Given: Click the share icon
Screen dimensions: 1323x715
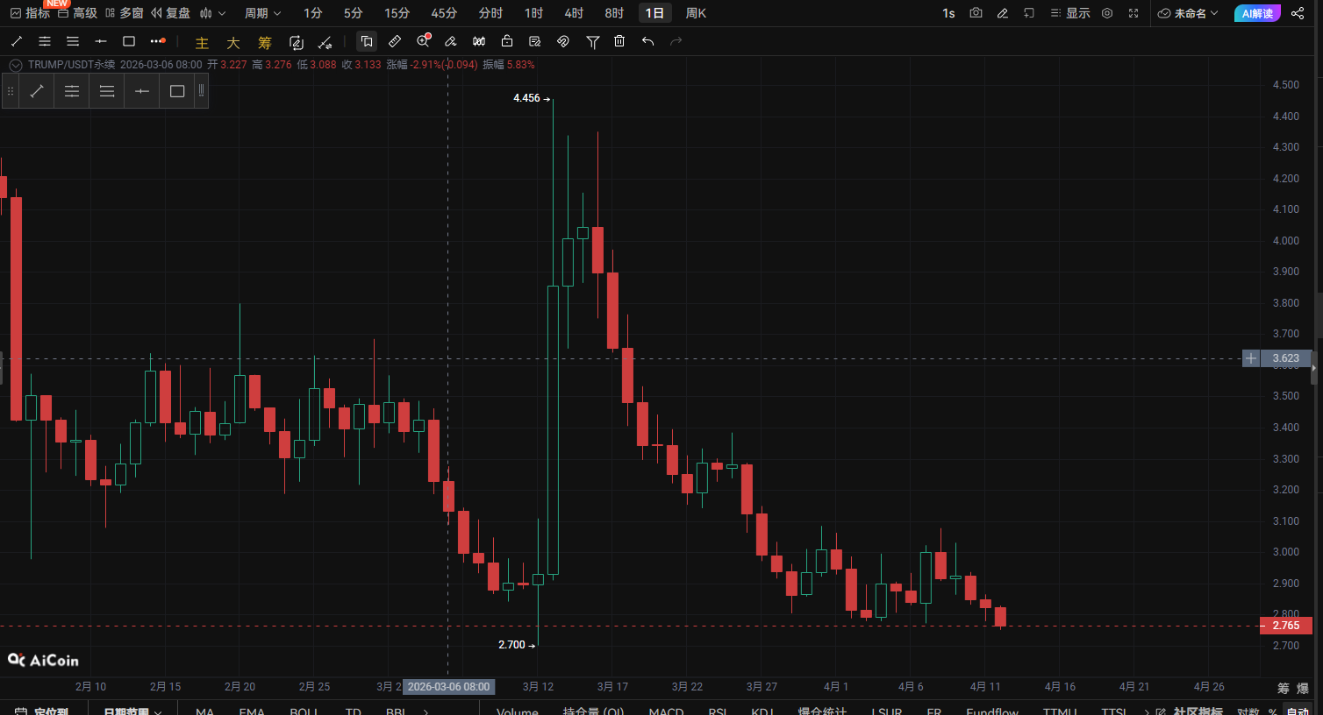Looking at the screenshot, I should pos(1298,13).
